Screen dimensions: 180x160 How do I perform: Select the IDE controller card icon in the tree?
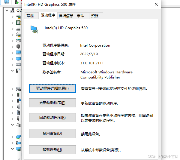[18, 17]
